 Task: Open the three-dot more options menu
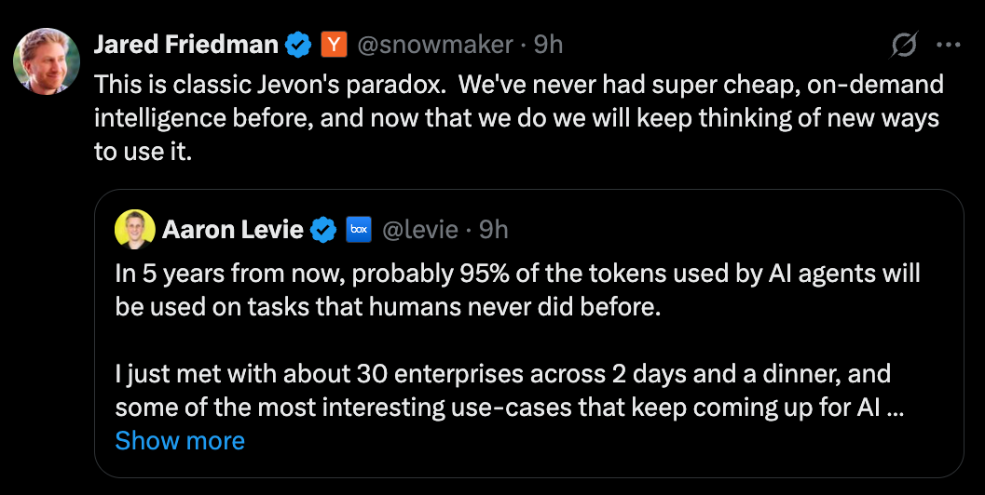point(948,45)
